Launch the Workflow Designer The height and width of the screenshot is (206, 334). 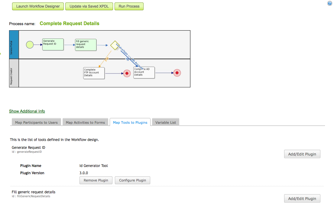coord(38,6)
